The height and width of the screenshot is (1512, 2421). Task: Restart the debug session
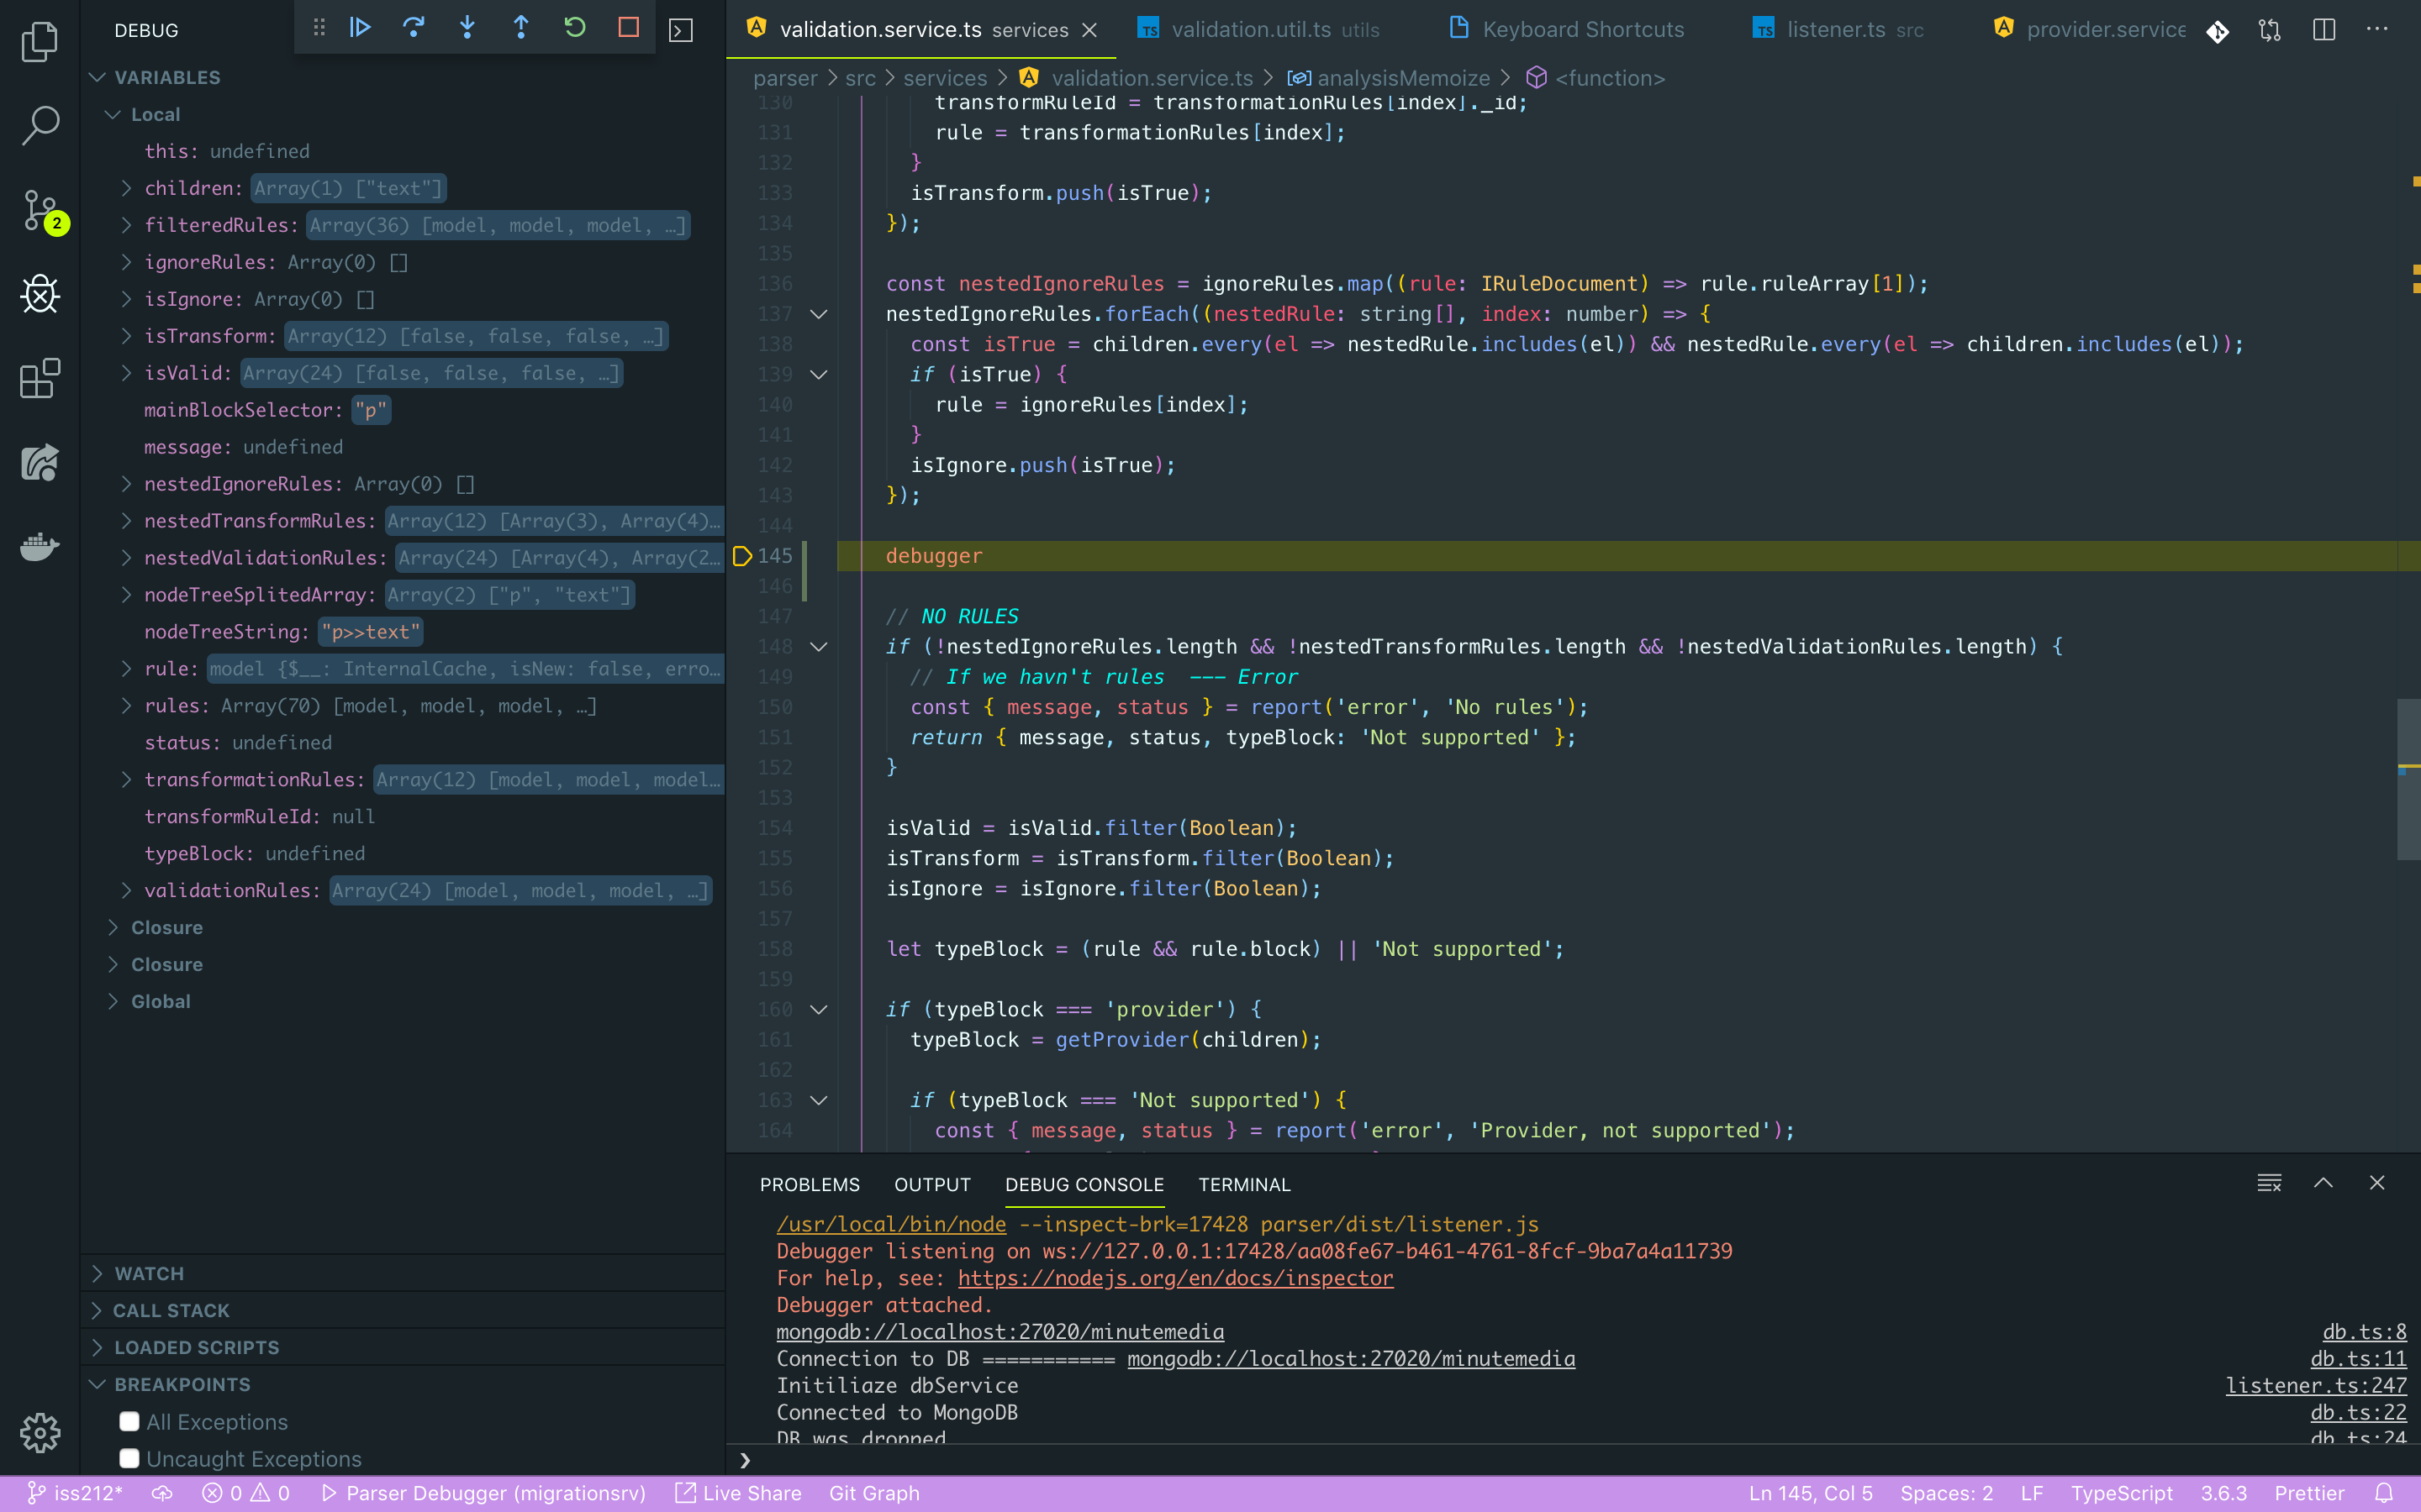(574, 28)
